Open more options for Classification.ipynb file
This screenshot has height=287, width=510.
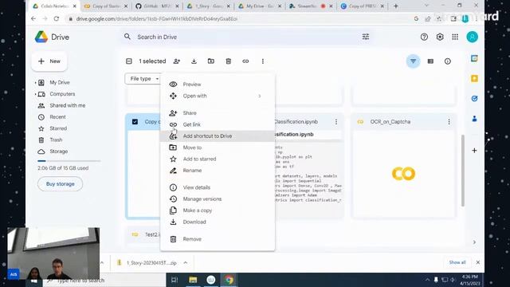point(336,122)
